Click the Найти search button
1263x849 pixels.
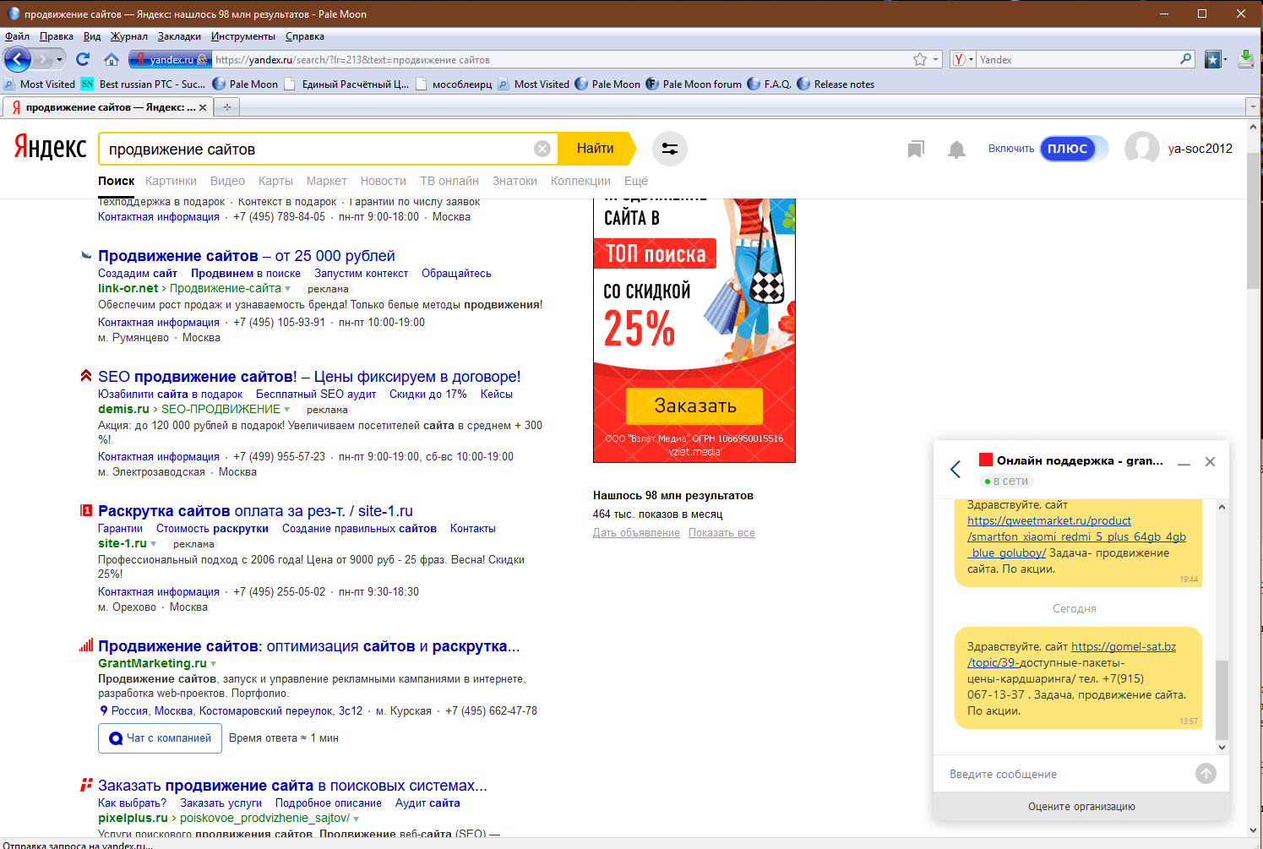coord(596,149)
